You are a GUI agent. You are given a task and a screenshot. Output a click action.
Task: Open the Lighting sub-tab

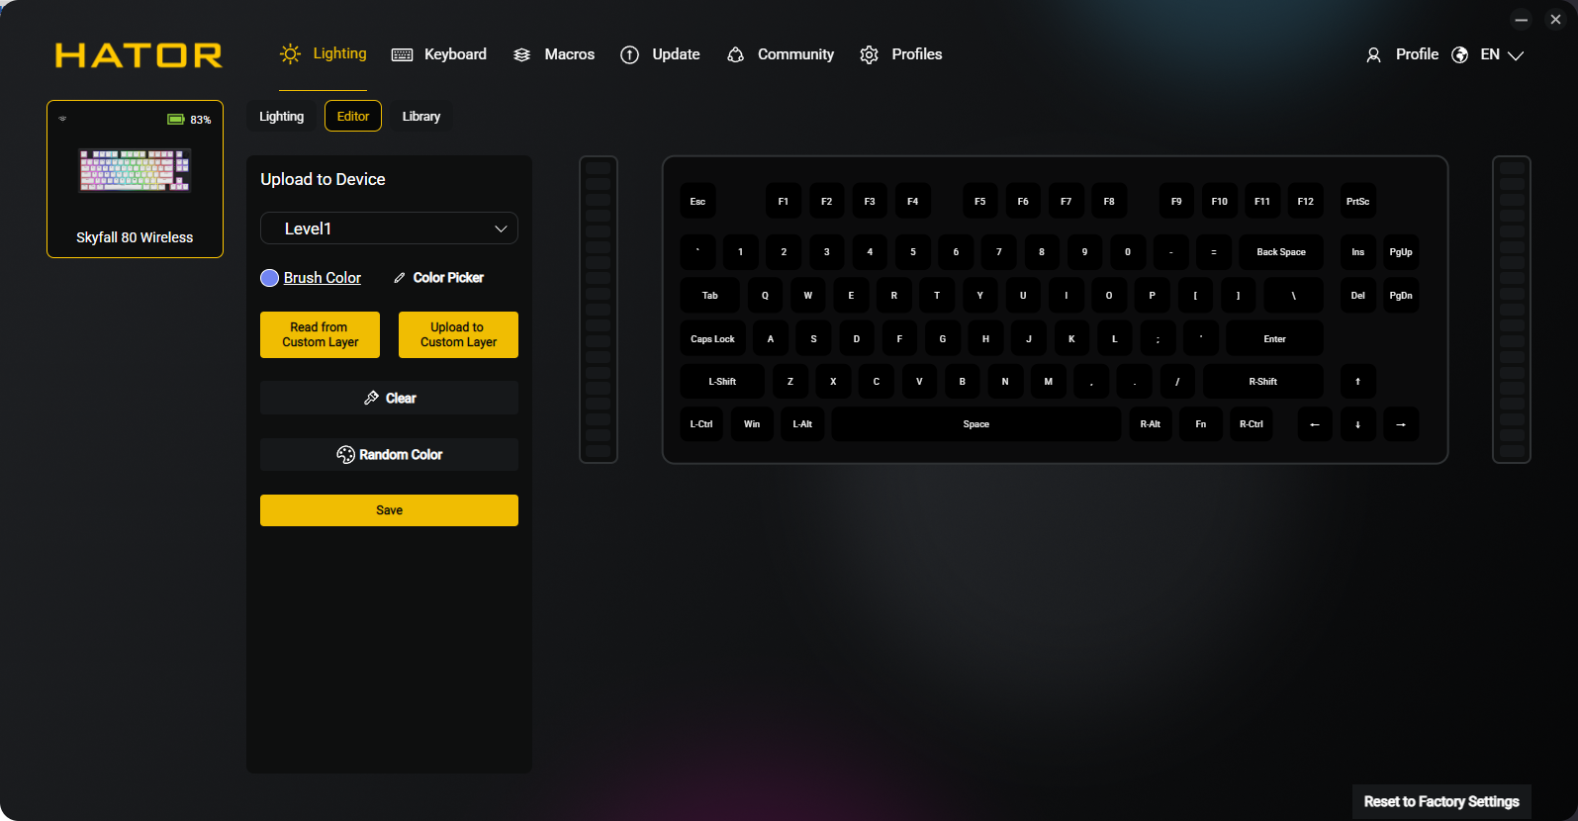click(281, 117)
